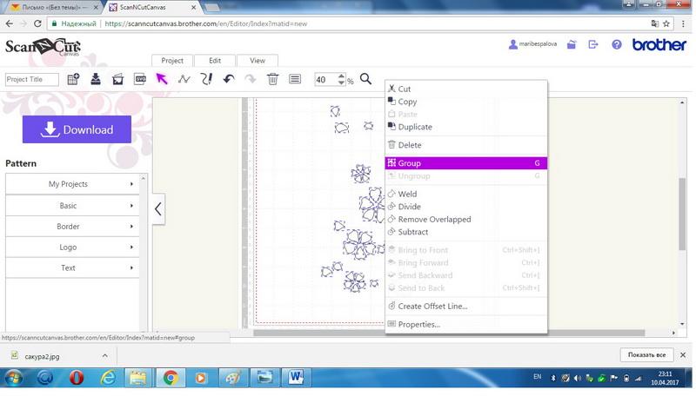Screen dimensions: 696x396
Task: Click the magnifier zoom icon
Action: pyautogui.click(x=365, y=79)
